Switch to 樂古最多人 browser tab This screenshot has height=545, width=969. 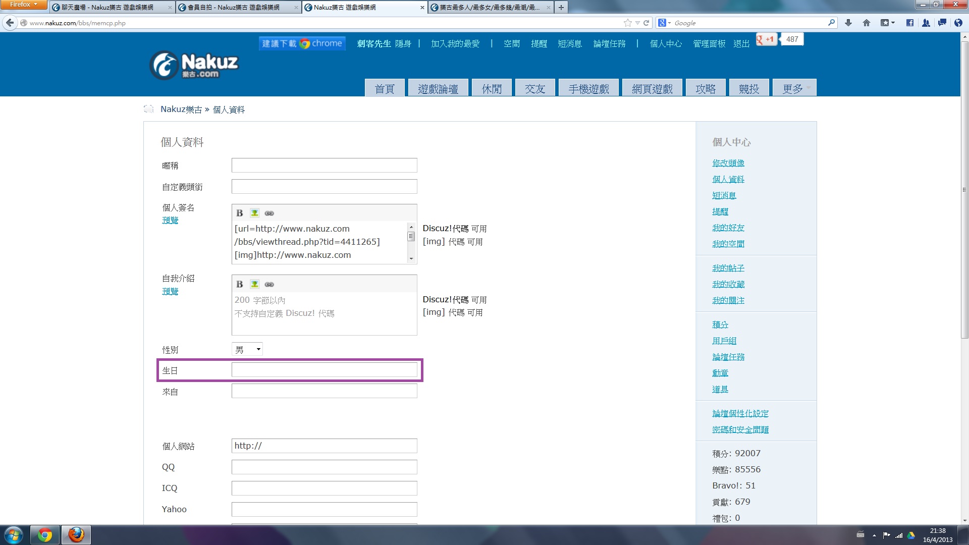(x=490, y=7)
